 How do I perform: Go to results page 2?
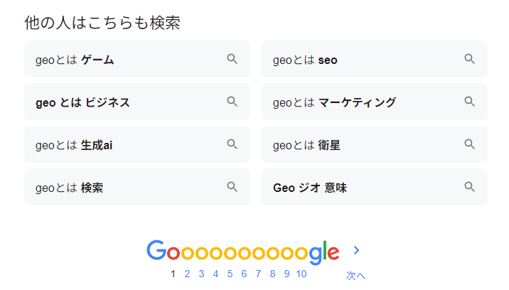coord(187,274)
